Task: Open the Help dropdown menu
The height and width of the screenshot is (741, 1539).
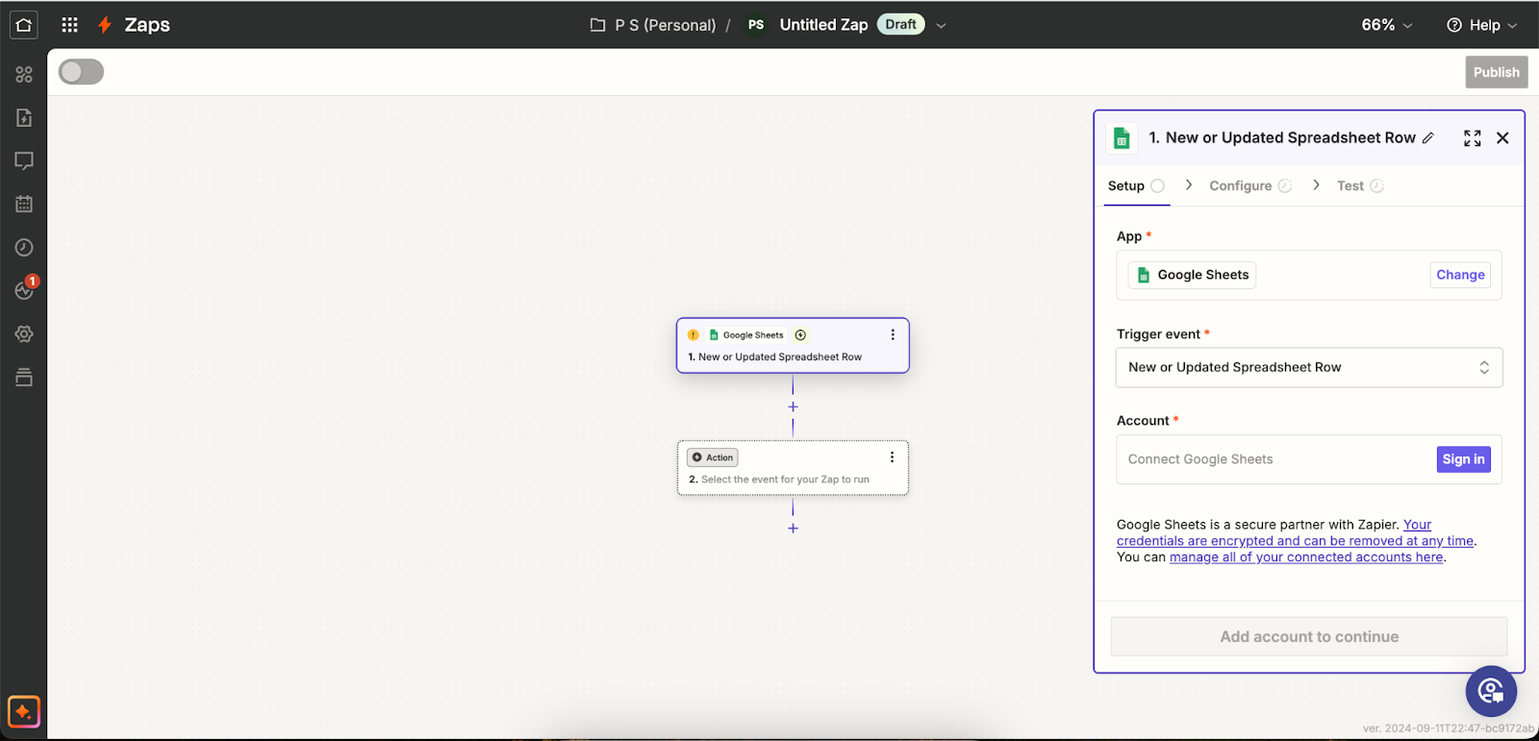Action: click(x=1481, y=25)
